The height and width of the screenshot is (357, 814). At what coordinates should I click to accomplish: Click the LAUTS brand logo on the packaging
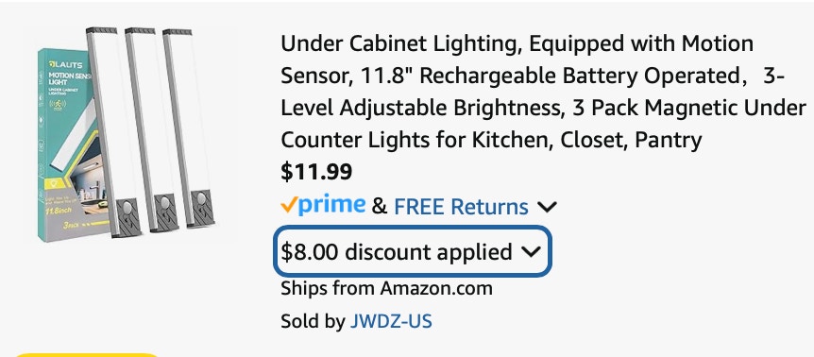pos(60,64)
